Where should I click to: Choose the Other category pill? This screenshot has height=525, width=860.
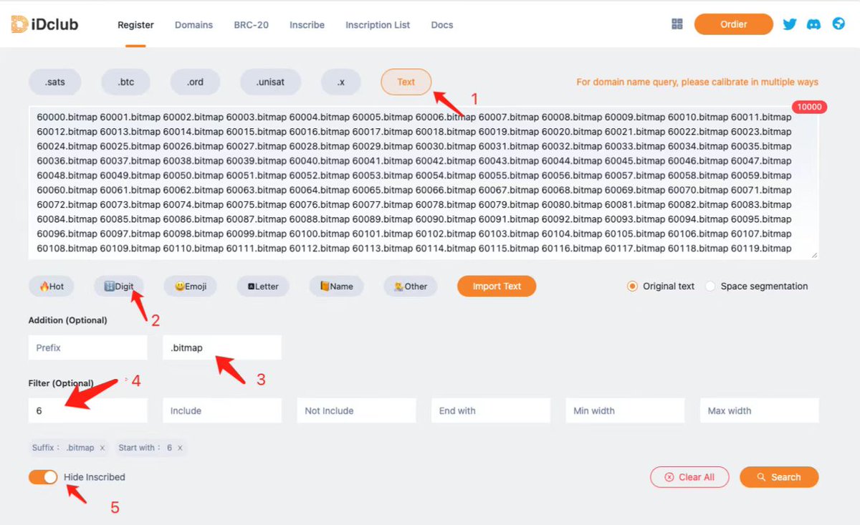click(411, 286)
